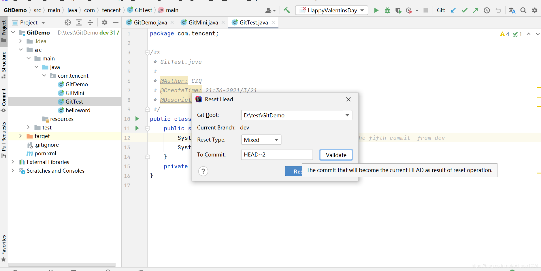Screen dimensions: 541x271
Task: Click Git update project arrow icon
Action: coord(453,10)
